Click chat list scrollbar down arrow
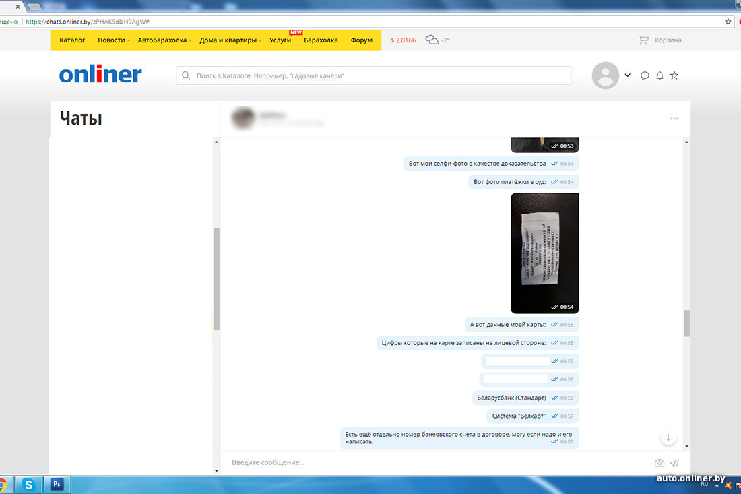Image resolution: width=741 pixels, height=494 pixels. 216,471
